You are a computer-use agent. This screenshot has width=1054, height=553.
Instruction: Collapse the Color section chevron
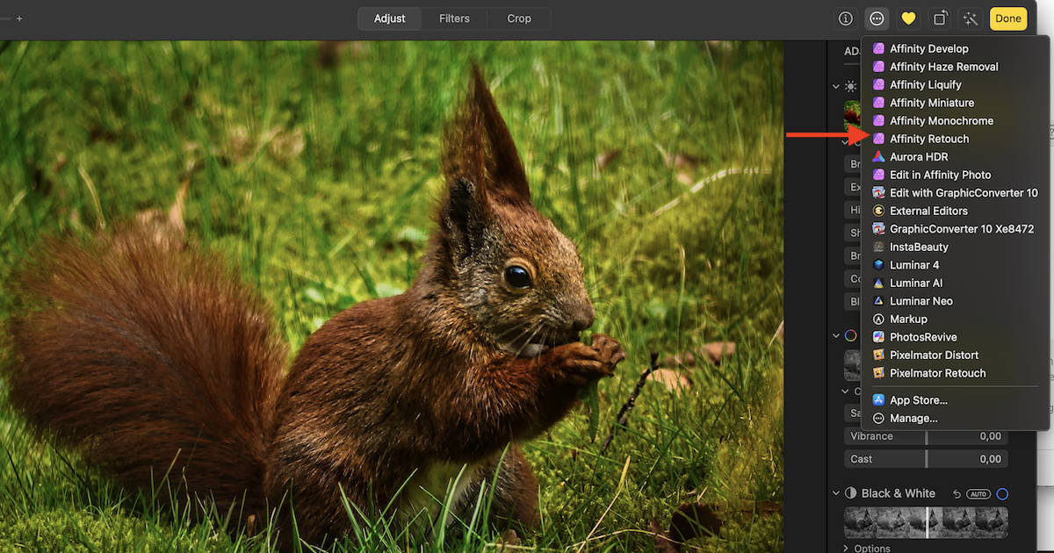(836, 335)
